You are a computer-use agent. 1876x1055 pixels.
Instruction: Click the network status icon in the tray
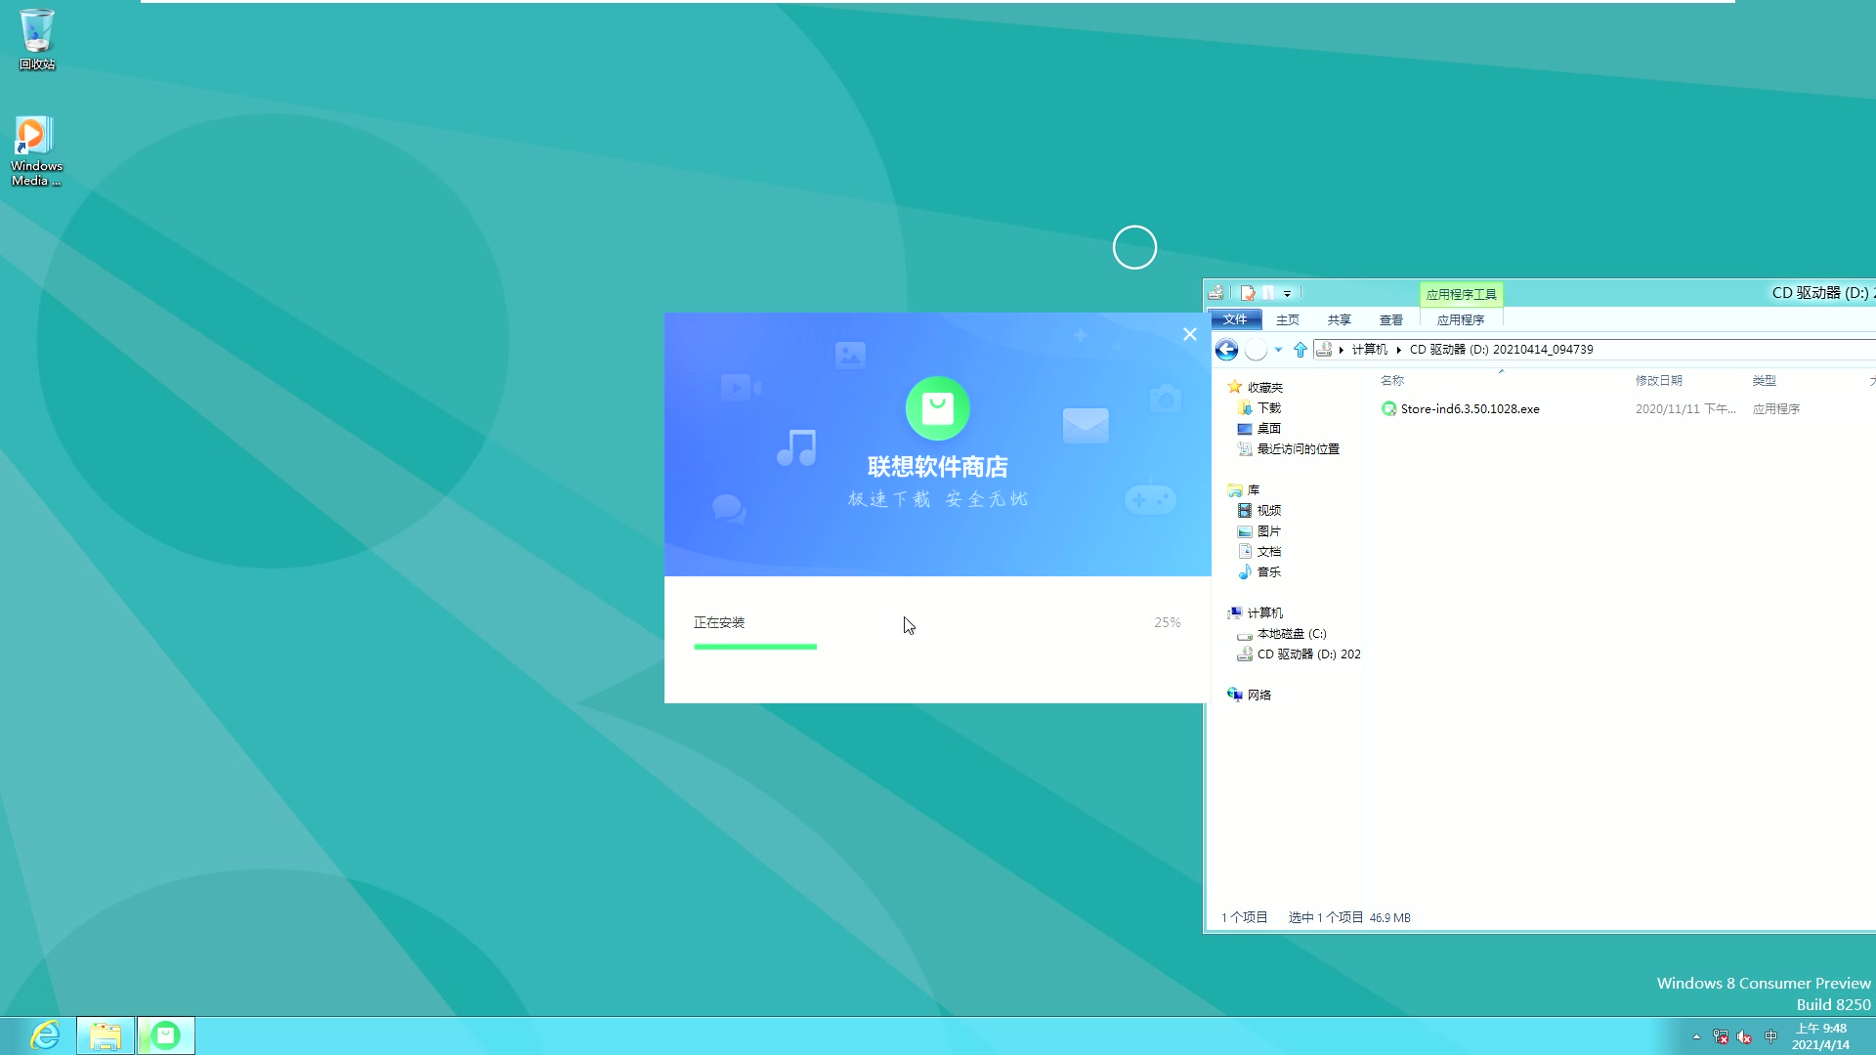click(x=1722, y=1038)
